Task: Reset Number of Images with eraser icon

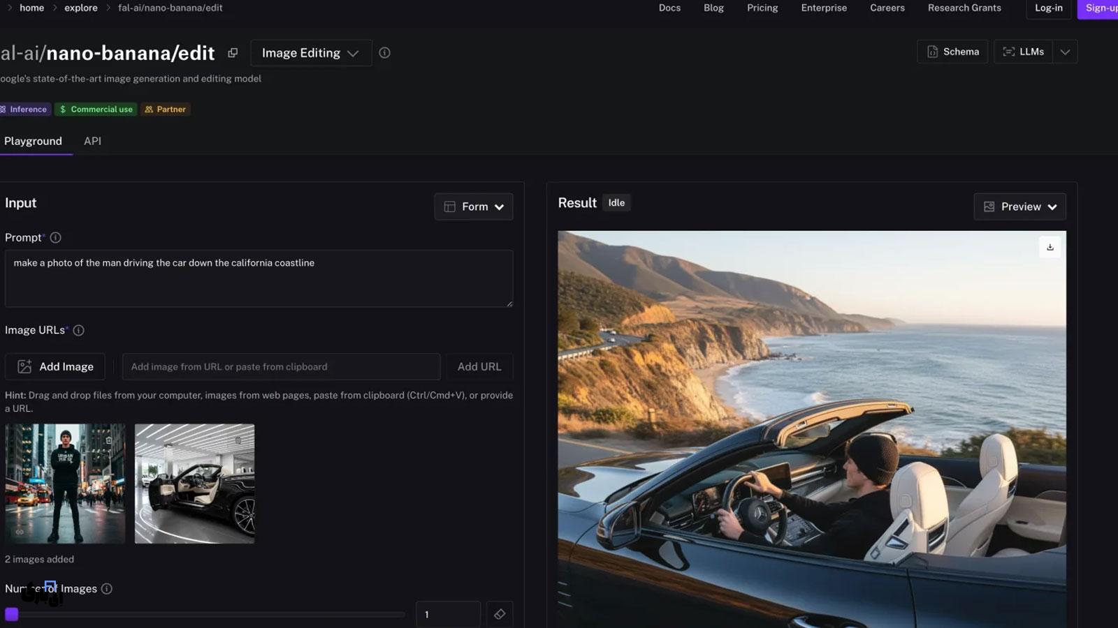Action: [x=500, y=614]
